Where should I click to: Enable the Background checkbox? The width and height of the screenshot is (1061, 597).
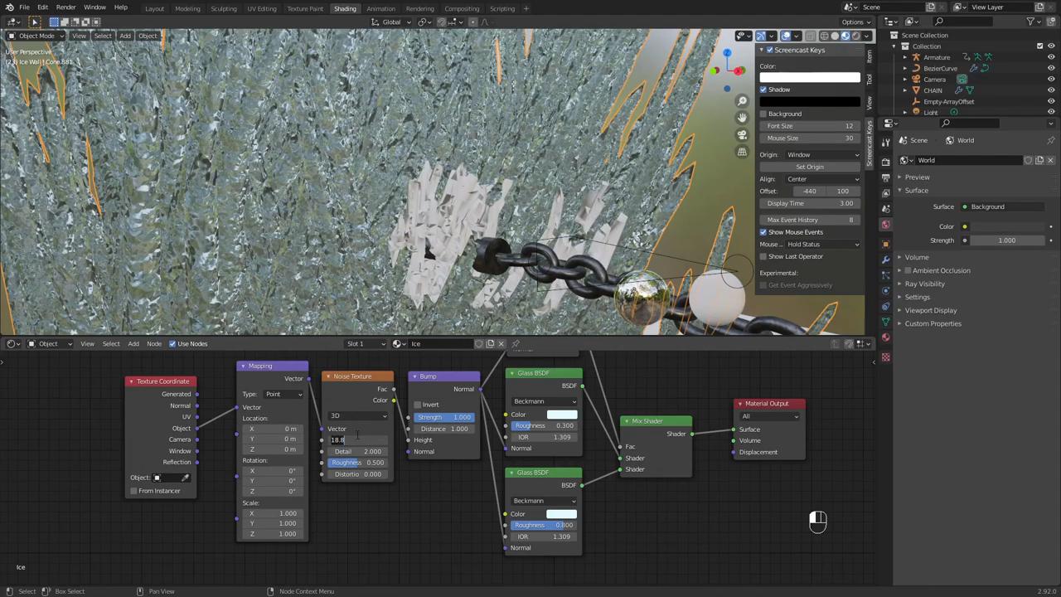(763, 114)
